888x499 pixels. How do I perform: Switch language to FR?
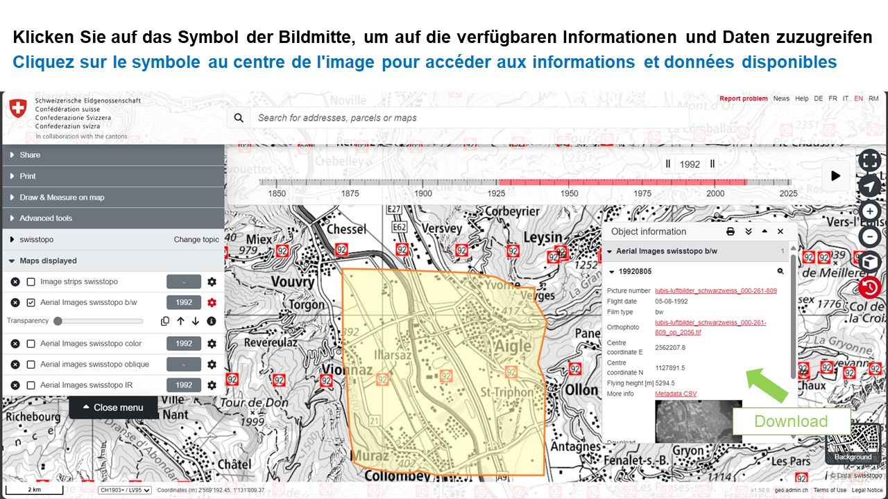tap(832, 98)
